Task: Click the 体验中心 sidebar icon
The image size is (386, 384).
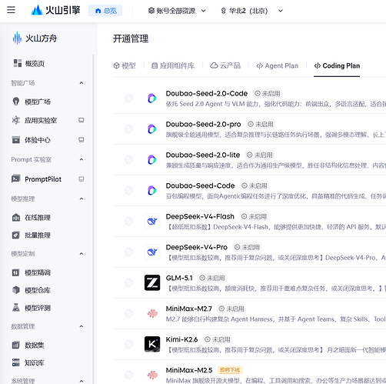Action: tap(16, 140)
